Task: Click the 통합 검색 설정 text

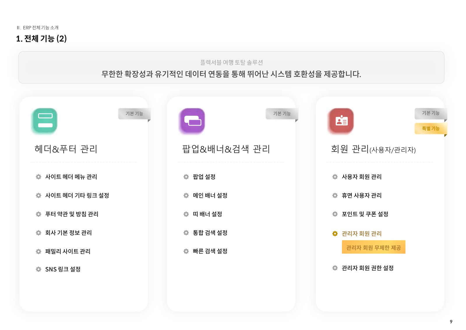Action: [x=210, y=233]
